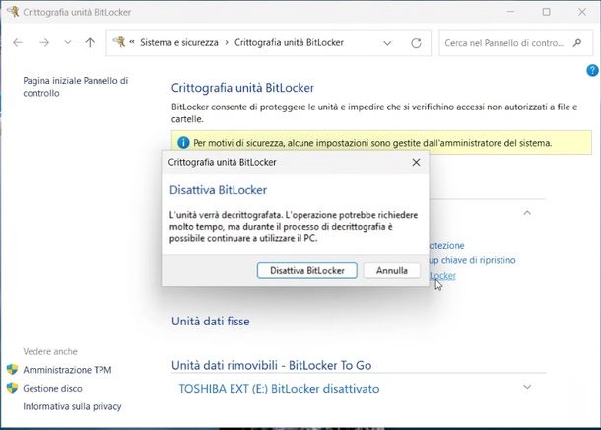The width and height of the screenshot is (601, 430).
Task: Select Sistema e sicurezza breadcrumb
Action: 180,43
